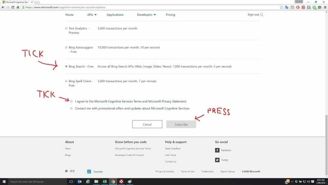Open the Facebook social icon

click(x=217, y=150)
